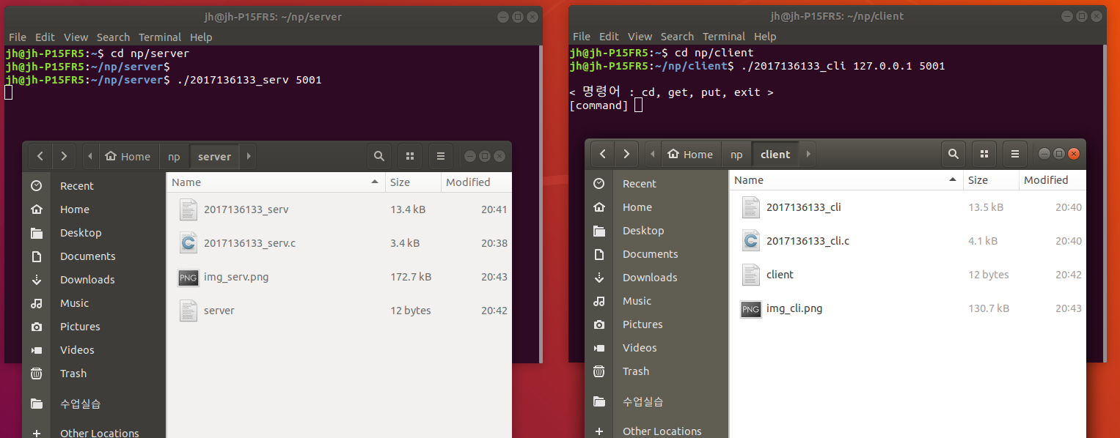
Task: Open Documents in server file manager sidebar
Action: point(94,256)
